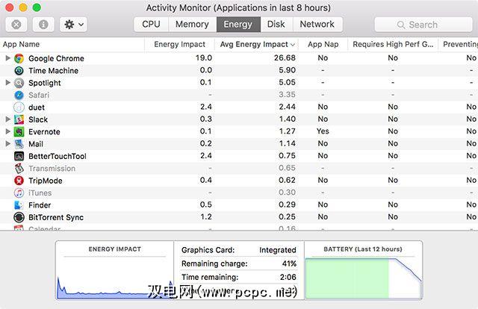Expand the Mail process row
478x309 pixels.
pyautogui.click(x=8, y=143)
